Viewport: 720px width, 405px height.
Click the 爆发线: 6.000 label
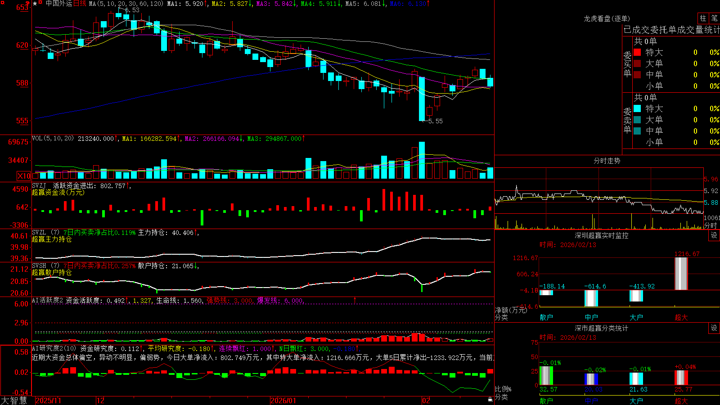click(x=280, y=301)
